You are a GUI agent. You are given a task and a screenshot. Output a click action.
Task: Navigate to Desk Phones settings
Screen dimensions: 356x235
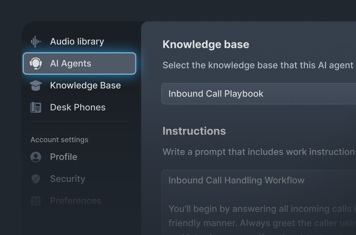click(x=77, y=107)
